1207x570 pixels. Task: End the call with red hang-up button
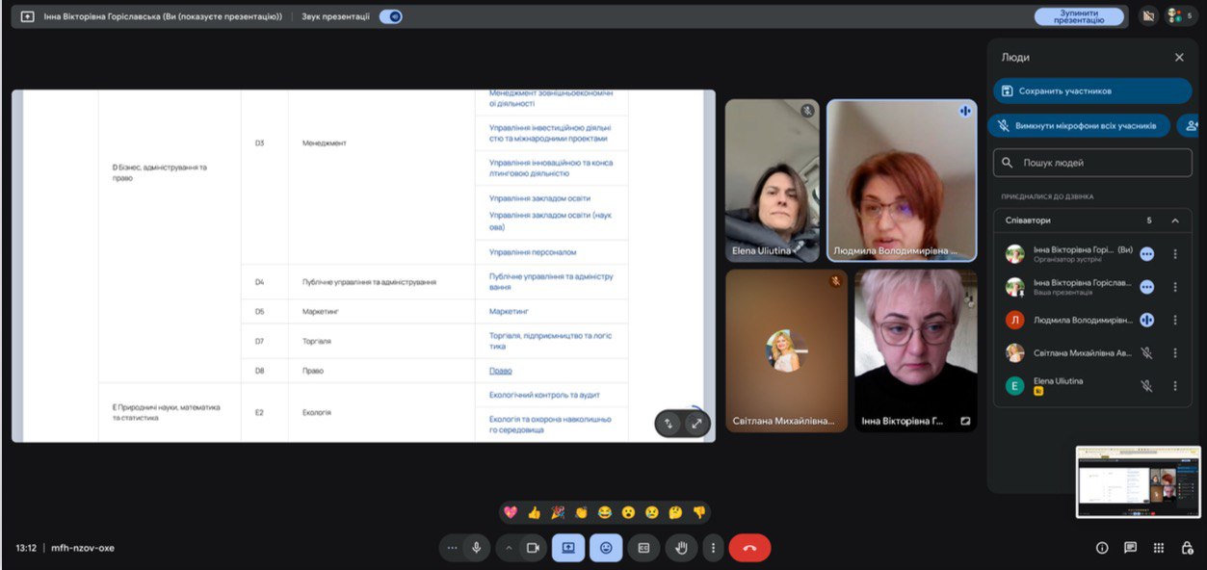[749, 548]
